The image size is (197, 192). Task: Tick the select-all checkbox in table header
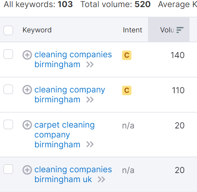[x=8, y=30]
